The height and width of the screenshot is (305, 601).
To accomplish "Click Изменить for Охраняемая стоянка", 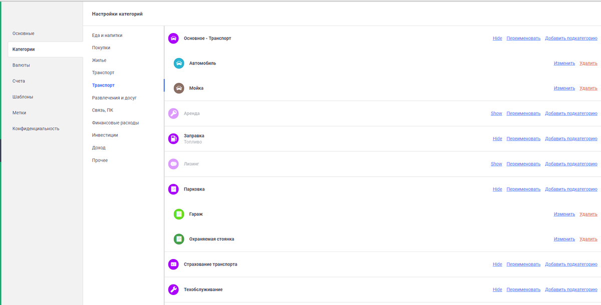I will 564,239.
